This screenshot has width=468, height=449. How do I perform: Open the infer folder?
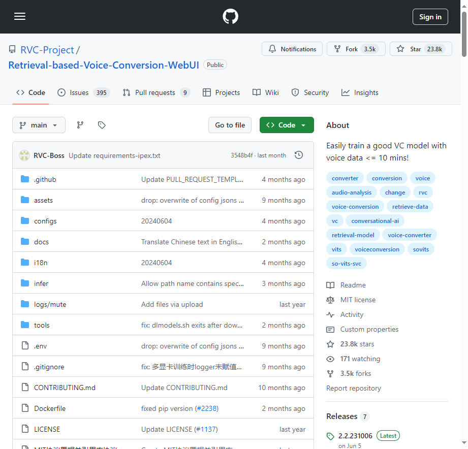(41, 284)
